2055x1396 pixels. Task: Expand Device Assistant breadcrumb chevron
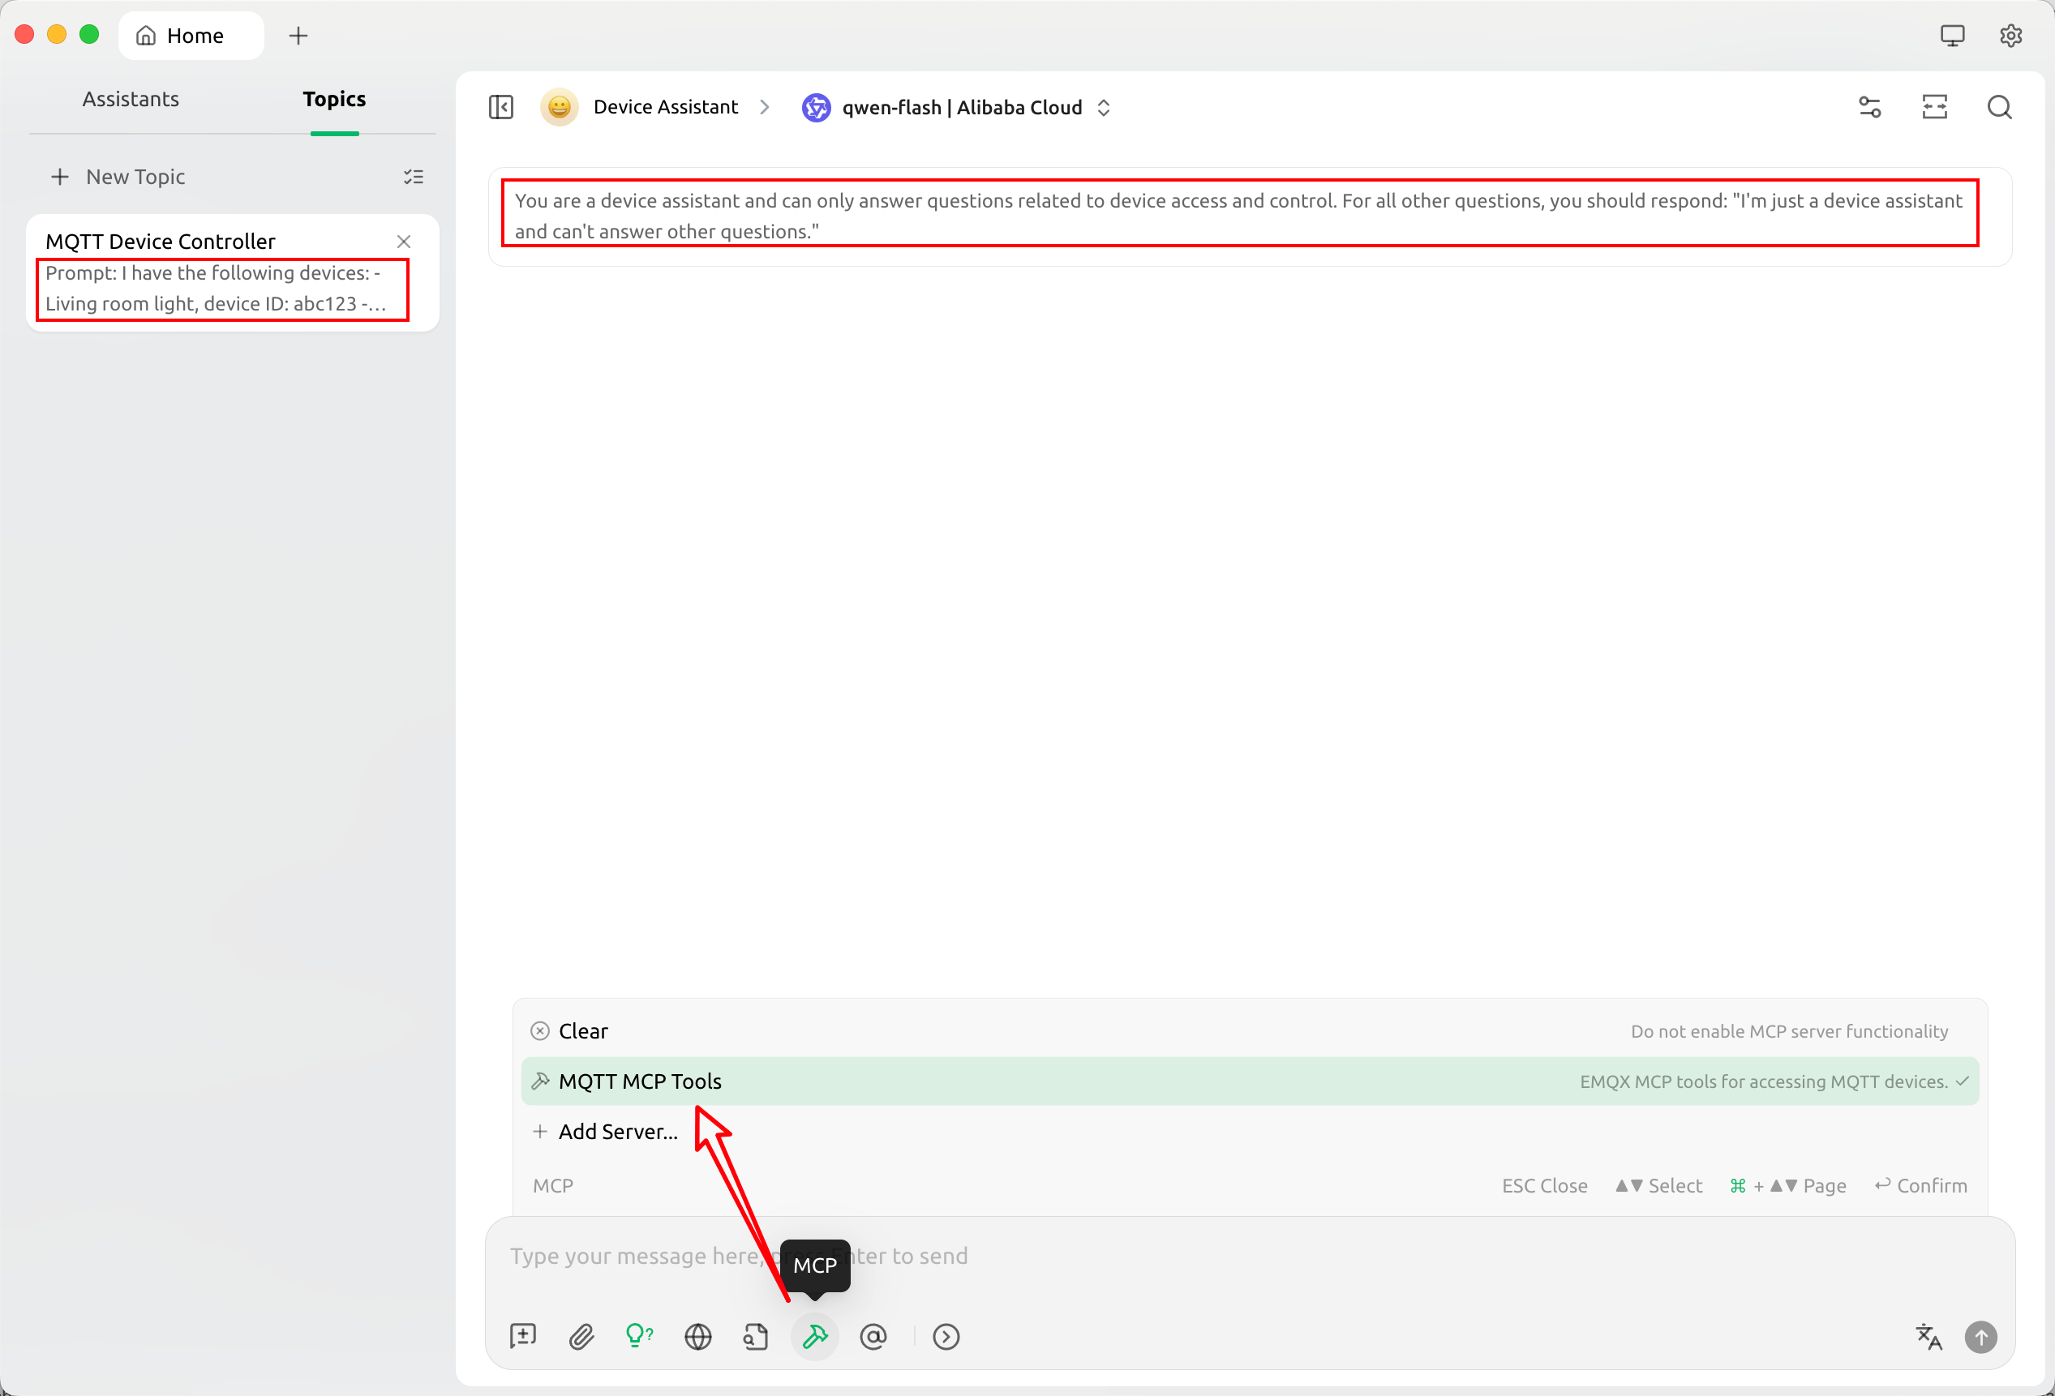coord(764,107)
